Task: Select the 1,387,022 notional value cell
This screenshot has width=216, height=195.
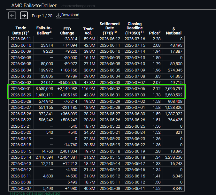Action: coord(174,114)
